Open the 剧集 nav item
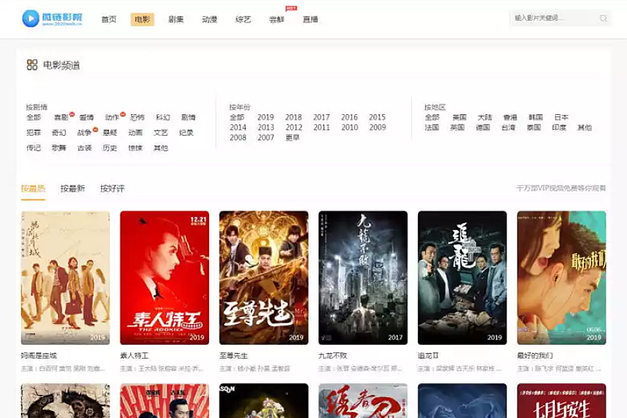The image size is (627, 418). pyautogui.click(x=176, y=20)
